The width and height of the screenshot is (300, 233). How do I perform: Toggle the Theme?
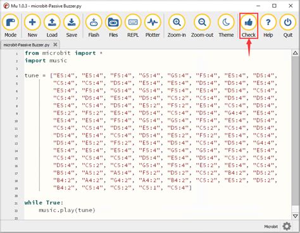pos(226,26)
